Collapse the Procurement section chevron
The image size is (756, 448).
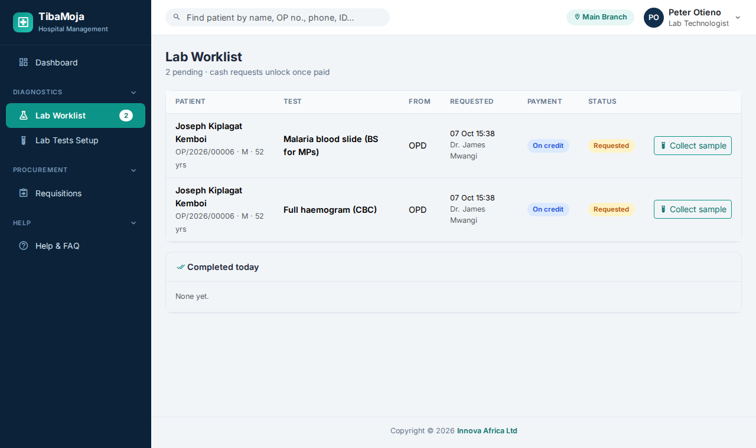(133, 170)
